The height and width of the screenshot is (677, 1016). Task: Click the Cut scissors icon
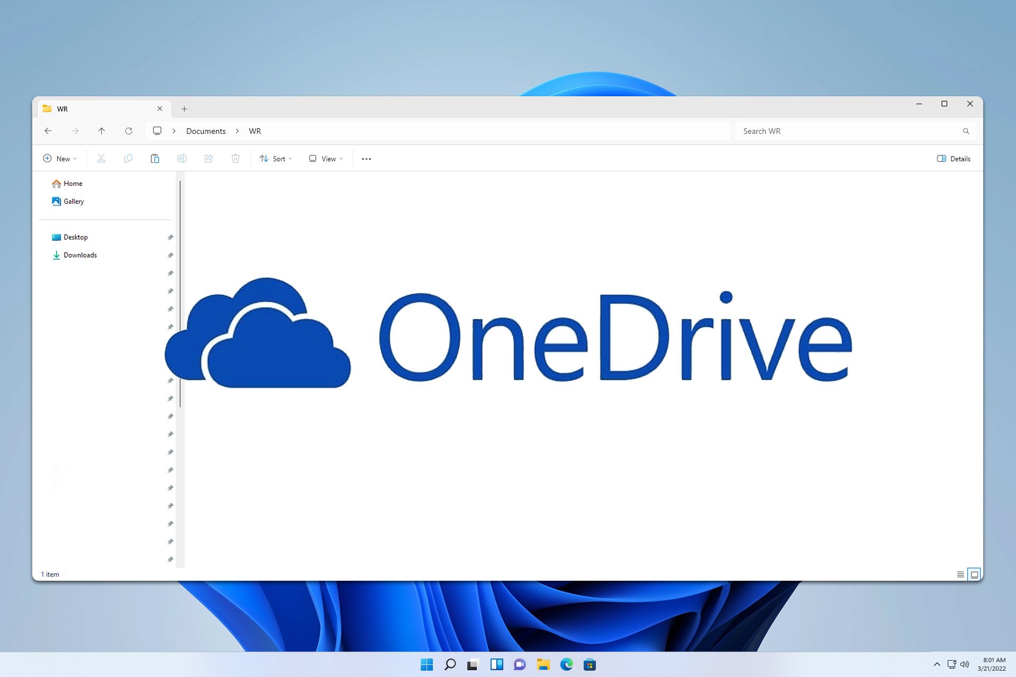pyautogui.click(x=101, y=159)
